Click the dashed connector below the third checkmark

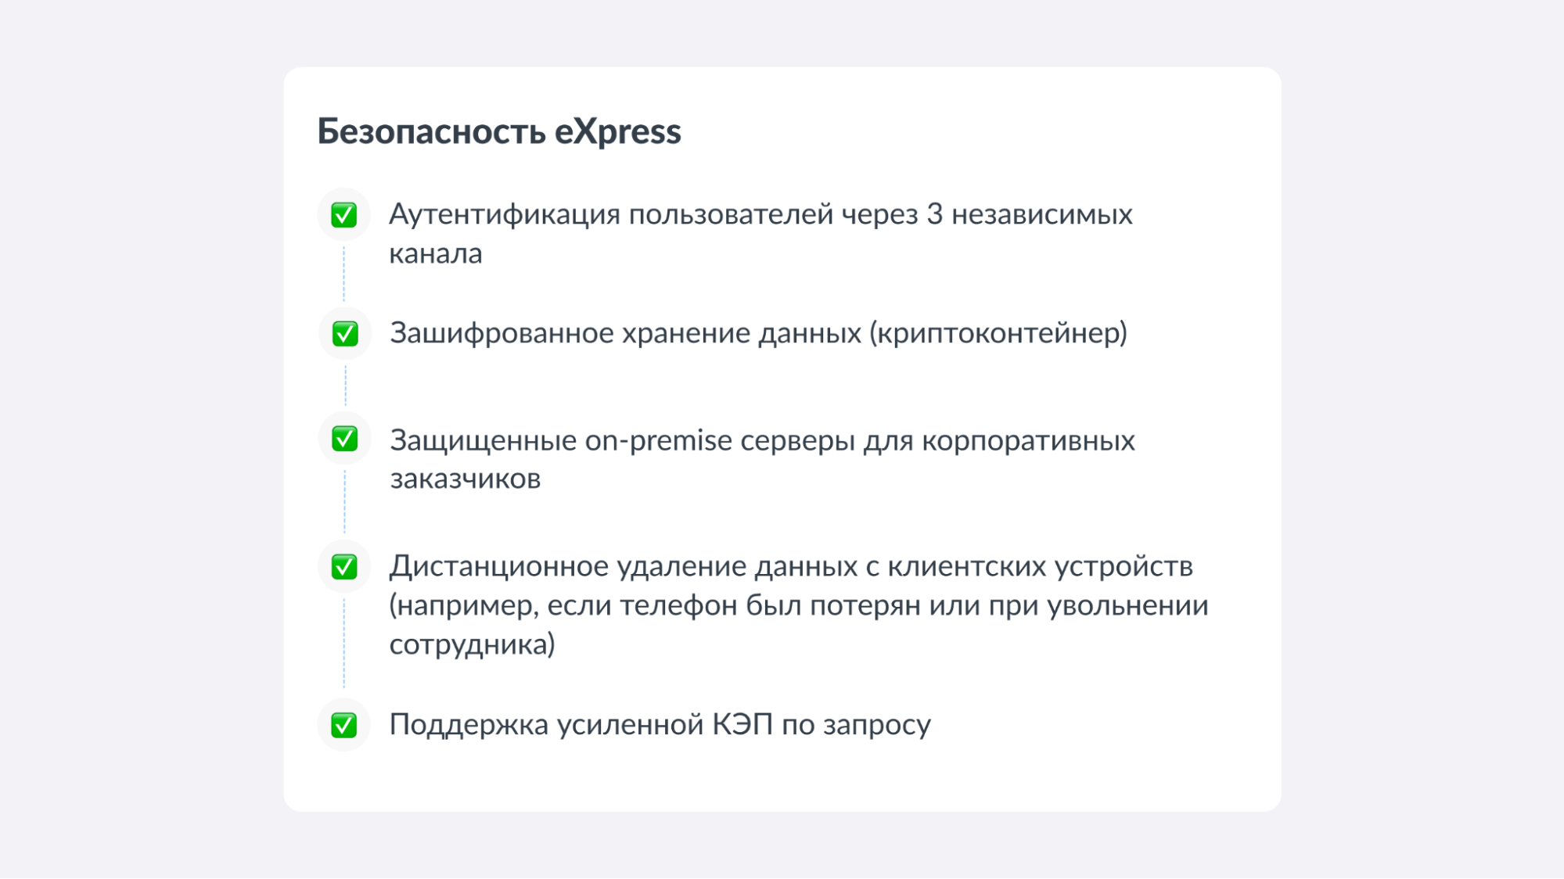(x=344, y=500)
